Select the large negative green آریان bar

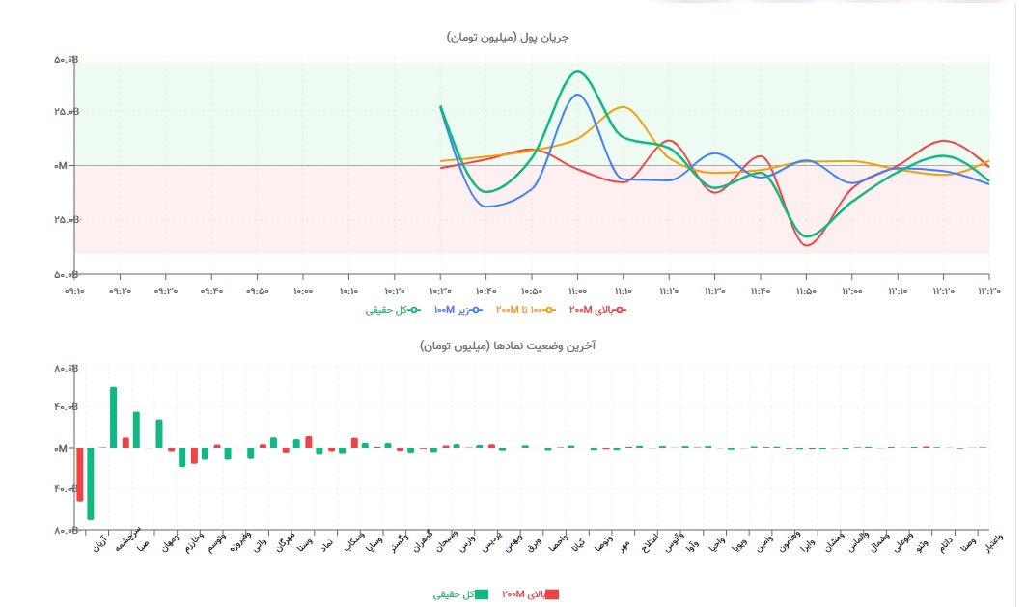(x=91, y=483)
